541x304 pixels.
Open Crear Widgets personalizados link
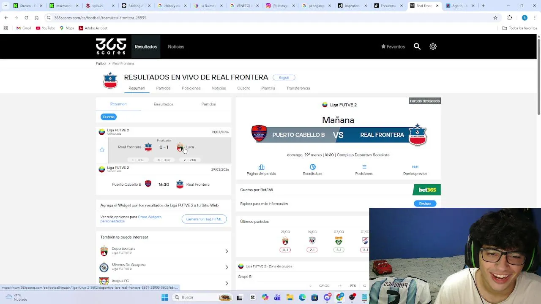point(131,219)
